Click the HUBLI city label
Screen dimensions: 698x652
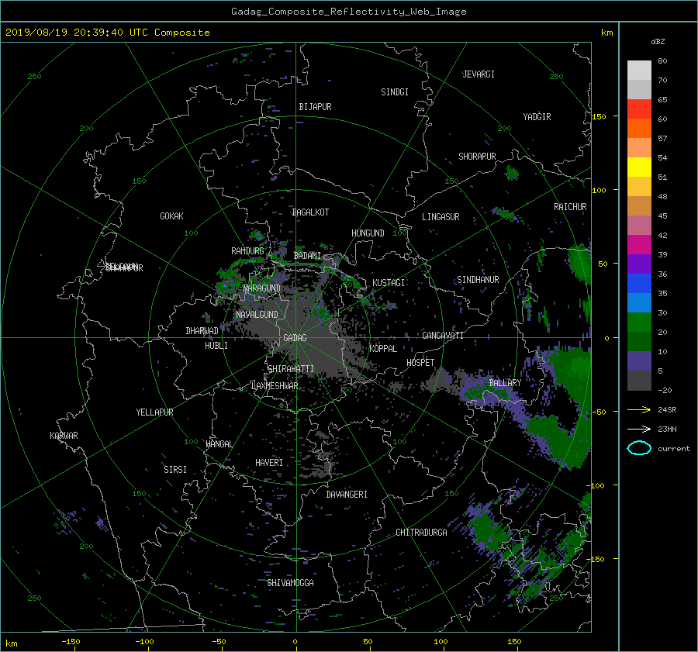point(216,346)
